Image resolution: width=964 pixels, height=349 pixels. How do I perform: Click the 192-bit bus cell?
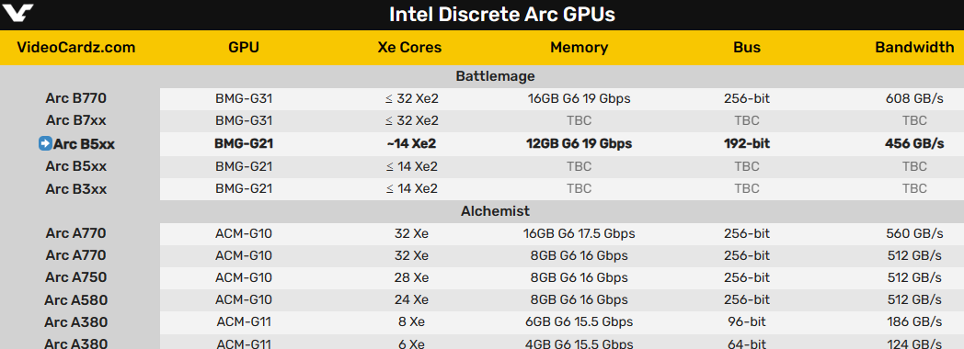[x=747, y=143]
